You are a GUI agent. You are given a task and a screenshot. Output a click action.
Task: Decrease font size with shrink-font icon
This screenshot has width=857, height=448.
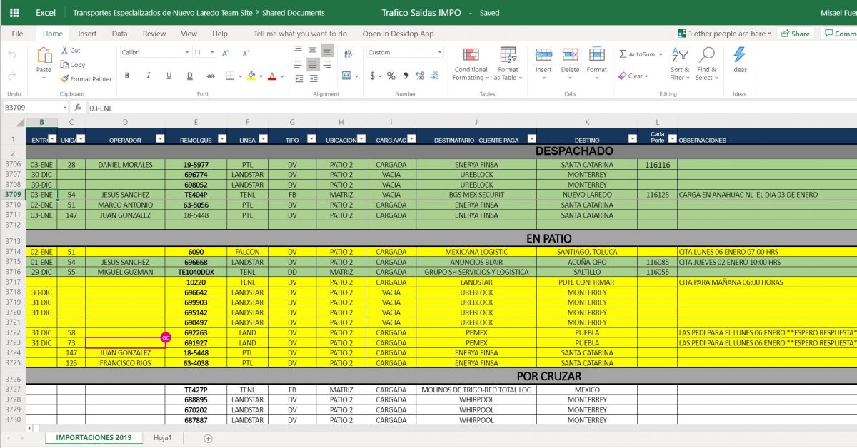(244, 53)
